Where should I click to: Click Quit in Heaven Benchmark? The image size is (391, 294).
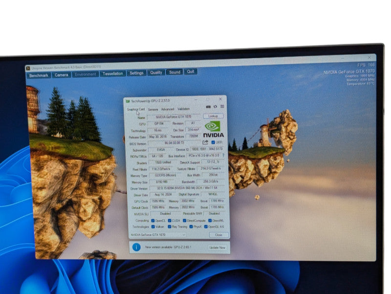point(191,71)
